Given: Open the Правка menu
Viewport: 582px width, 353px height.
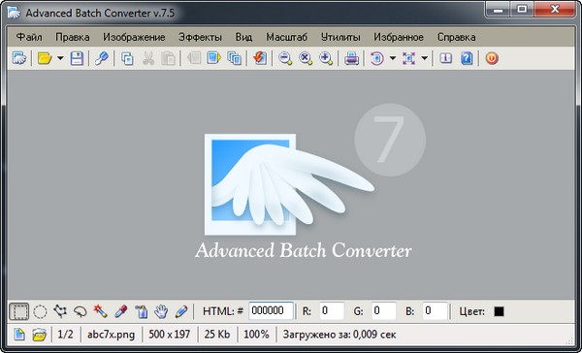Looking at the screenshot, I should coord(73,37).
